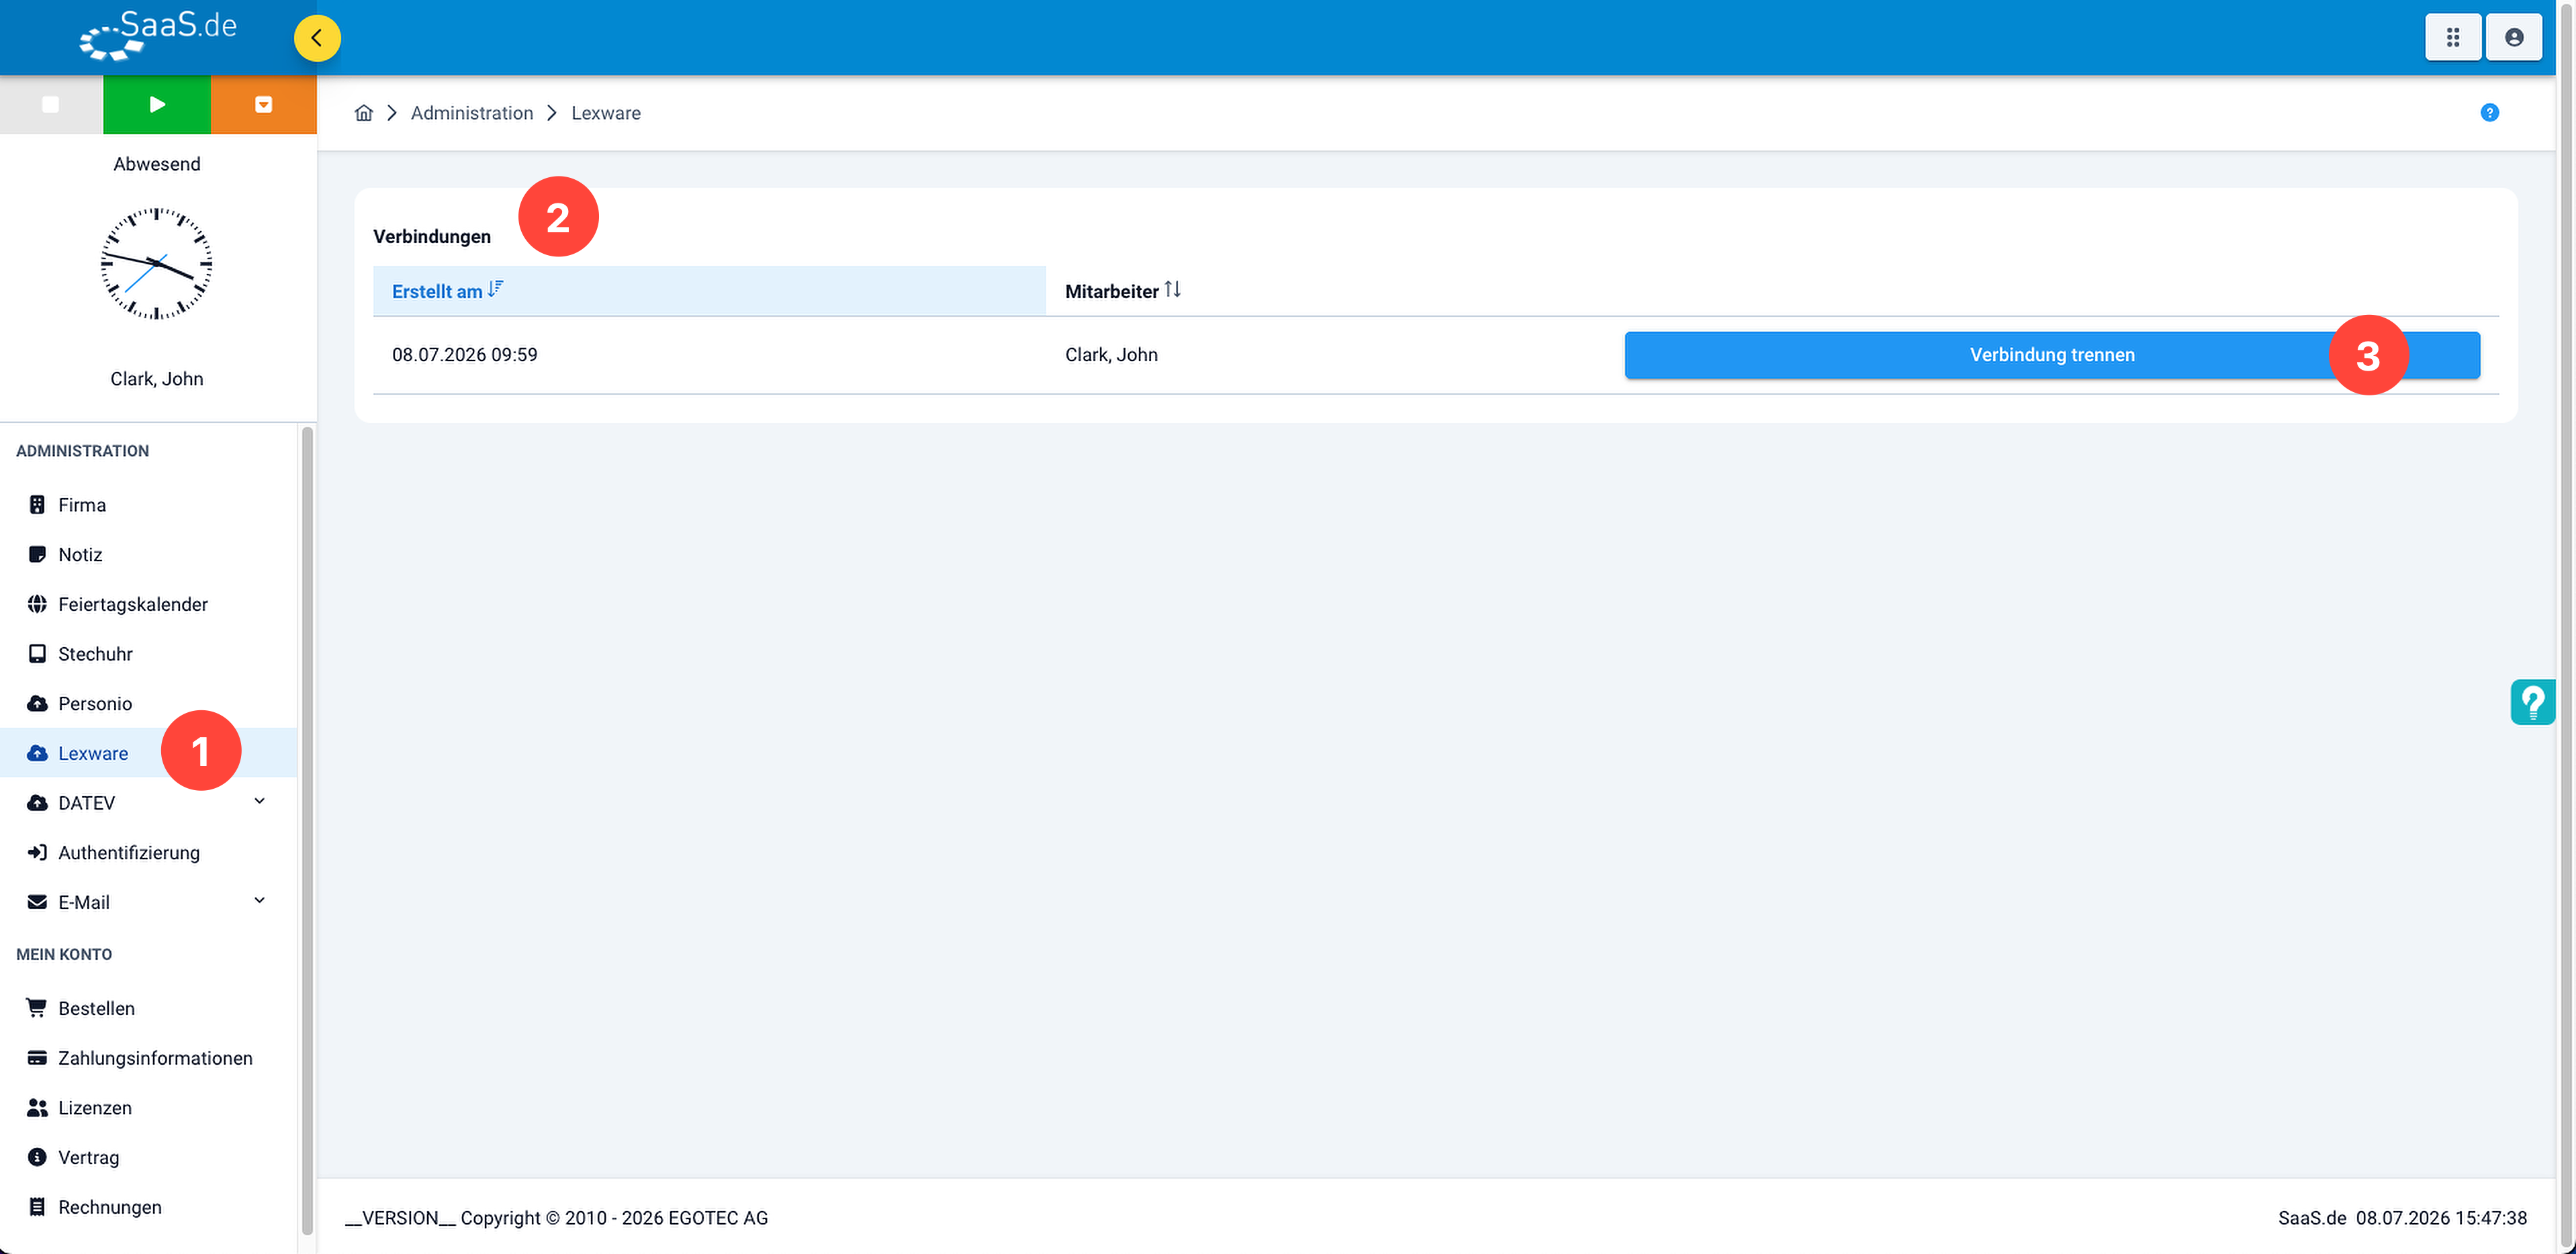This screenshot has height=1254, width=2576.
Task: Open Vertrag menu item
Action: [x=148, y=1158]
